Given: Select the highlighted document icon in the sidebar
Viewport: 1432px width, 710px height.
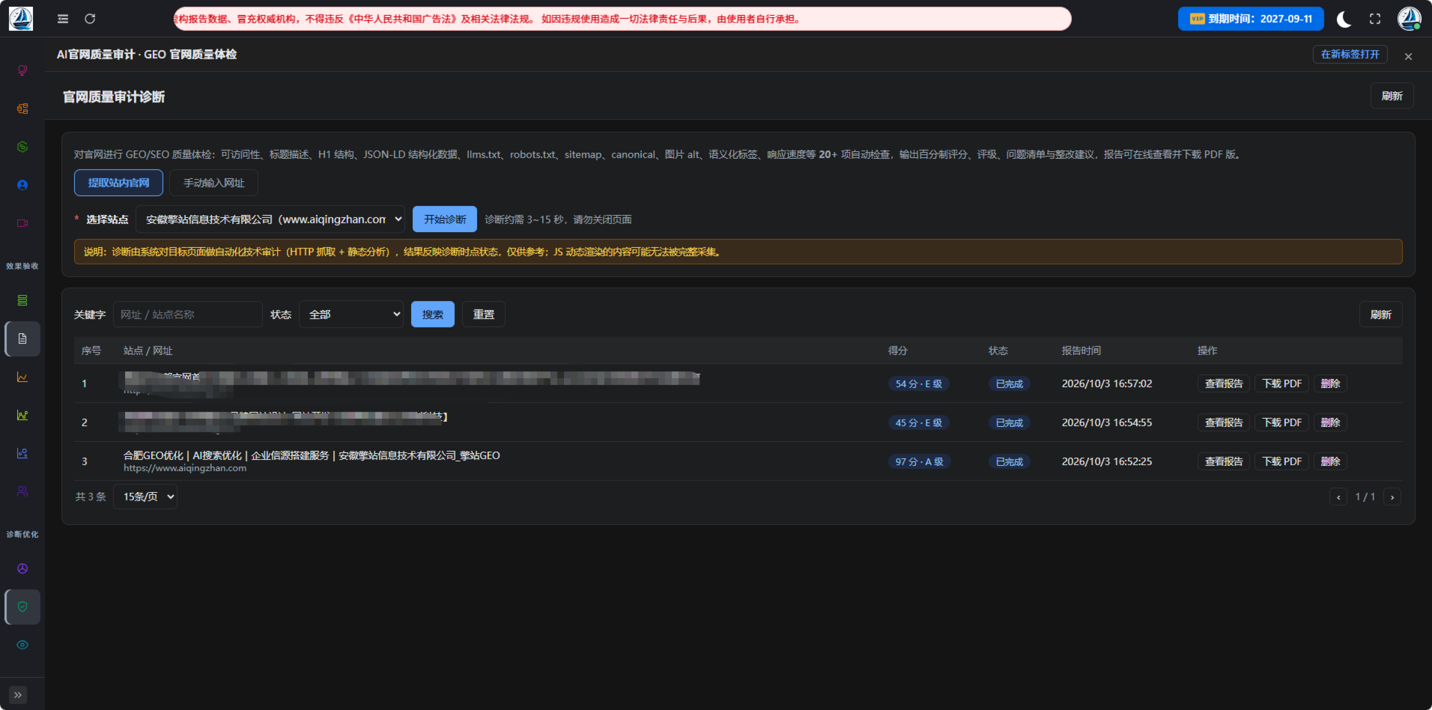Looking at the screenshot, I should (22, 339).
